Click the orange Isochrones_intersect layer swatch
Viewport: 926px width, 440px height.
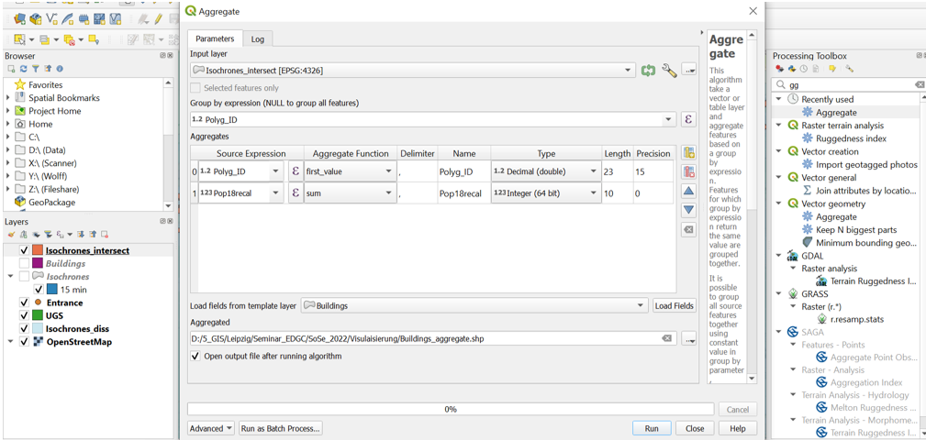(38, 250)
